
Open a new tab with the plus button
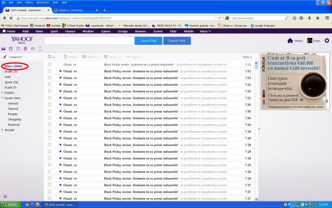click(x=104, y=10)
